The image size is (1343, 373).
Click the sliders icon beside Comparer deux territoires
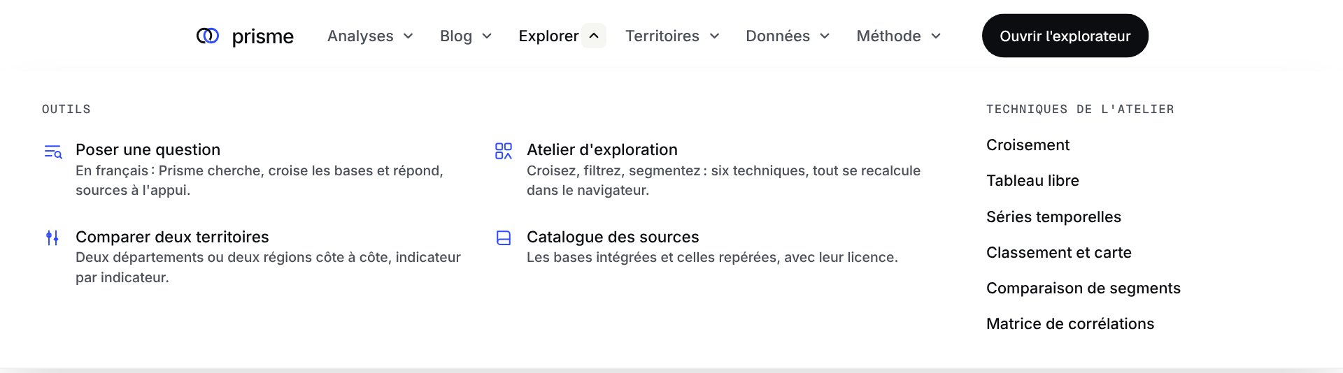[x=52, y=238]
